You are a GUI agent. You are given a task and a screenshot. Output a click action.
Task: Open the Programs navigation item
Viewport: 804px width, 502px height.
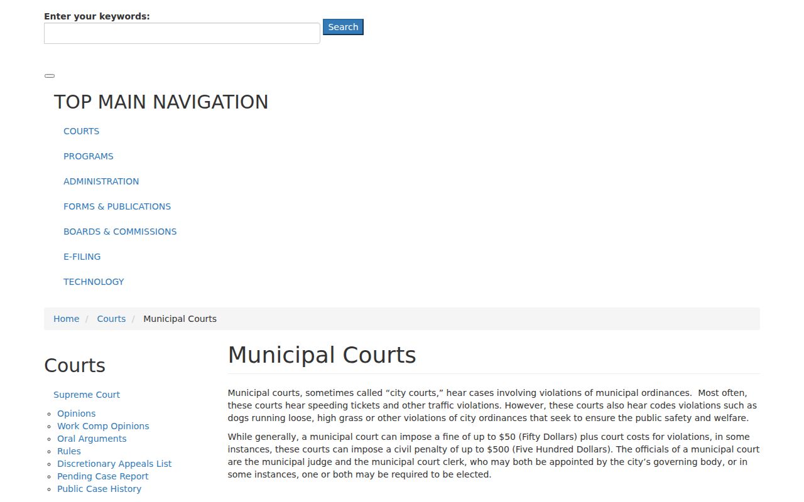(89, 156)
